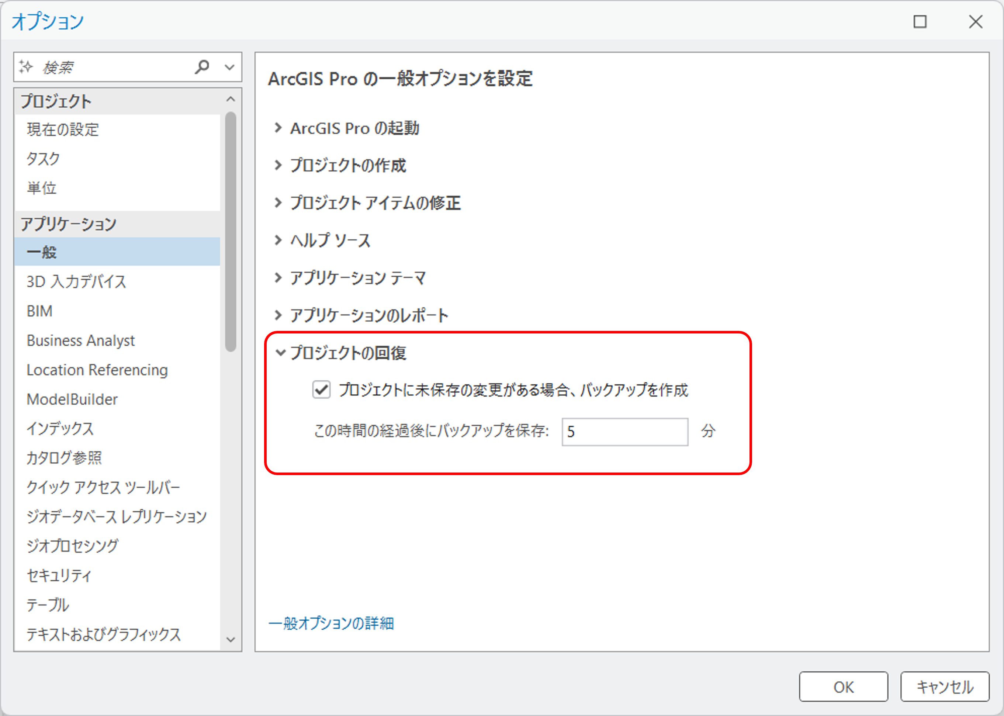
Task: Maximize the オプション dialog window
Action: pyautogui.click(x=920, y=22)
